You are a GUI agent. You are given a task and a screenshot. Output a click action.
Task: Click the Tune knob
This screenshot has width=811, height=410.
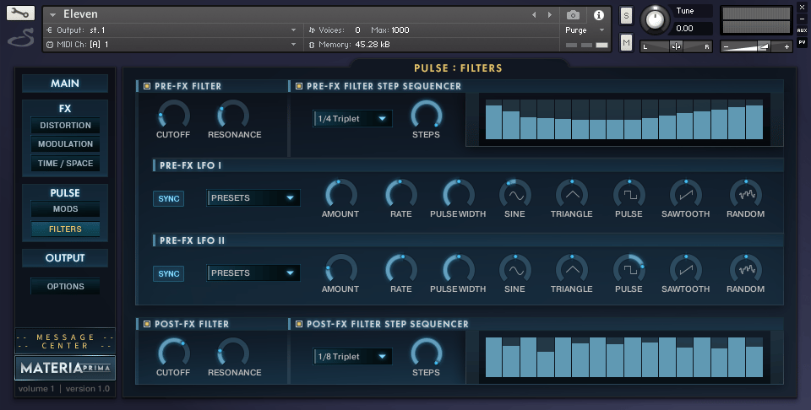click(x=655, y=20)
